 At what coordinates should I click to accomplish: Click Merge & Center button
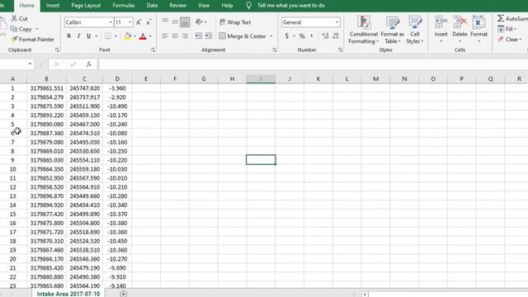[243, 36]
